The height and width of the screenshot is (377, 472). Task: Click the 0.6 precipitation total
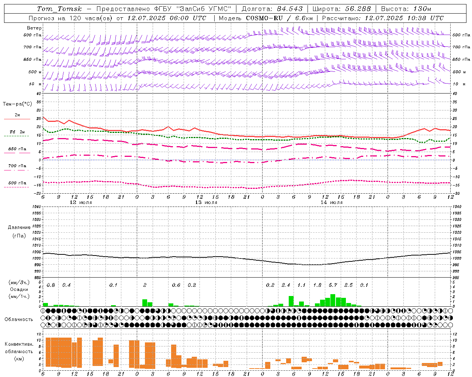tap(176, 285)
